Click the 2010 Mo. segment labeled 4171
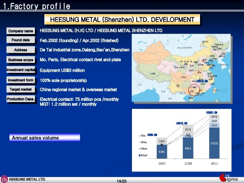The image size is (244, 183). click(188, 129)
